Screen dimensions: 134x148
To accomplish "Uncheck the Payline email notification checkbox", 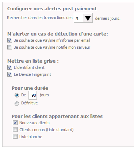I will pyautogui.click(x=9, y=40).
